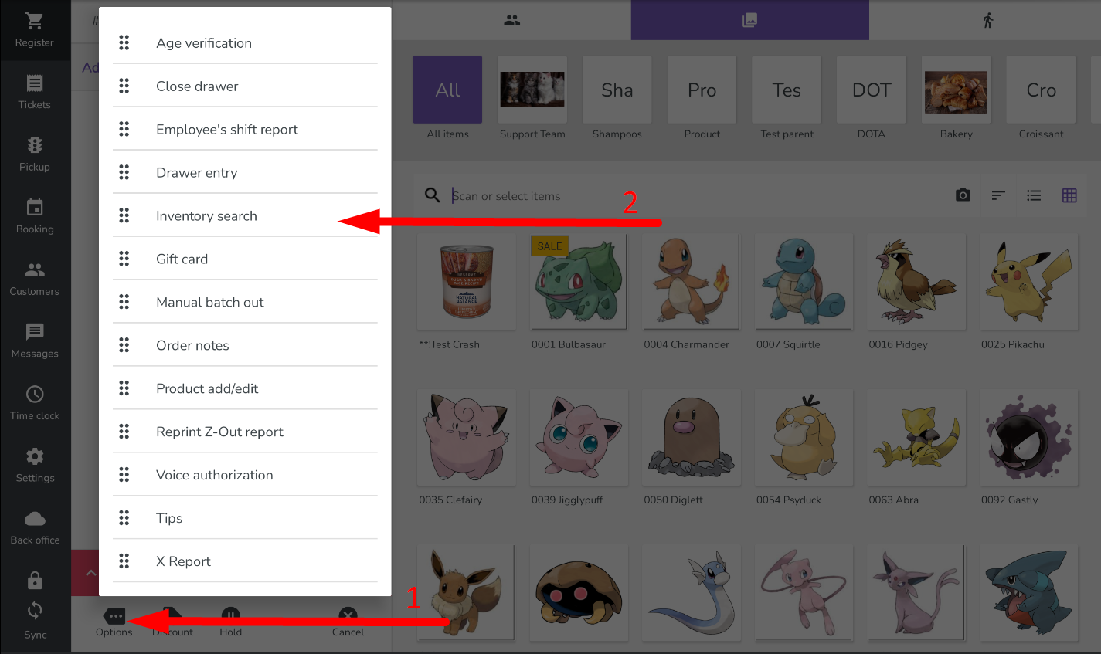Open X Report option
Screen dimensions: 1101x654
pyautogui.click(x=245, y=562)
